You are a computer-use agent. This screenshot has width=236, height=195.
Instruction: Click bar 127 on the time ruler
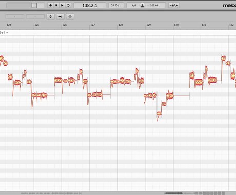pos(92,25)
